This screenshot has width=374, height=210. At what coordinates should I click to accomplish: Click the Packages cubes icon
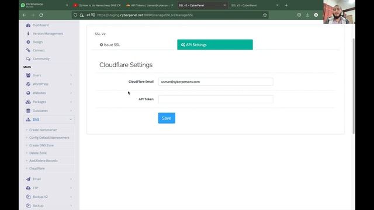pos(28,102)
